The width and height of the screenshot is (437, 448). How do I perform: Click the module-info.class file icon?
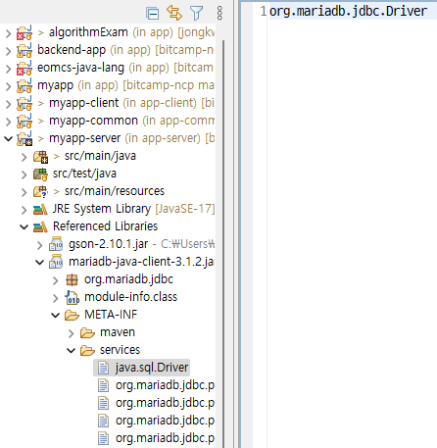tap(72, 297)
